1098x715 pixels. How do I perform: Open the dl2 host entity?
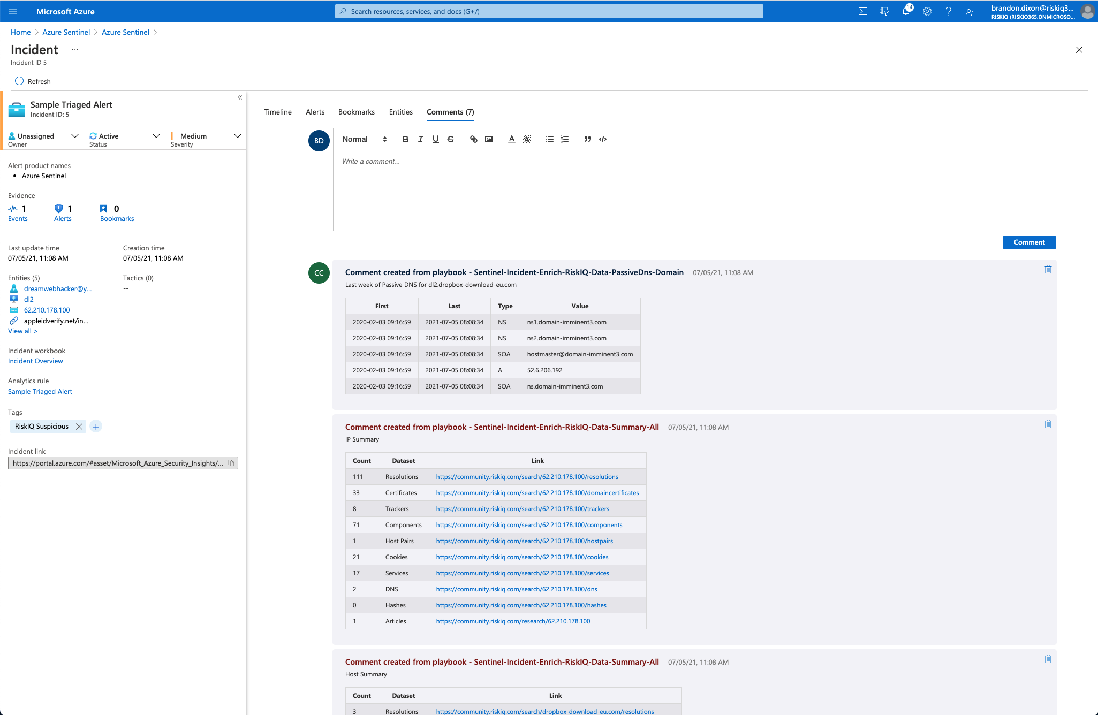(x=29, y=300)
